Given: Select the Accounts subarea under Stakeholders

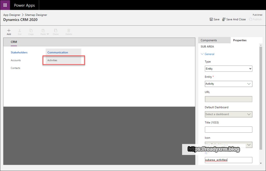Looking at the screenshot, I should click(16, 60).
